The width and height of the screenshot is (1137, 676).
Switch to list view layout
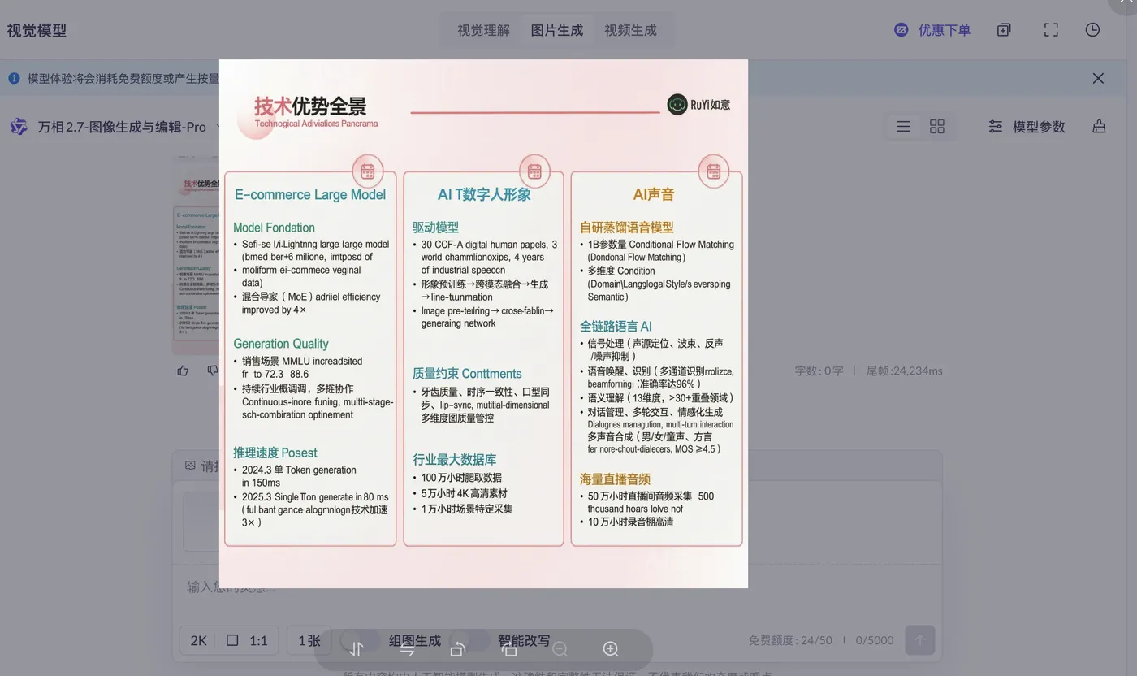click(x=903, y=127)
